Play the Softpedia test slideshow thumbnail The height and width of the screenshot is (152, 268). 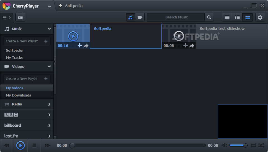click(x=179, y=36)
